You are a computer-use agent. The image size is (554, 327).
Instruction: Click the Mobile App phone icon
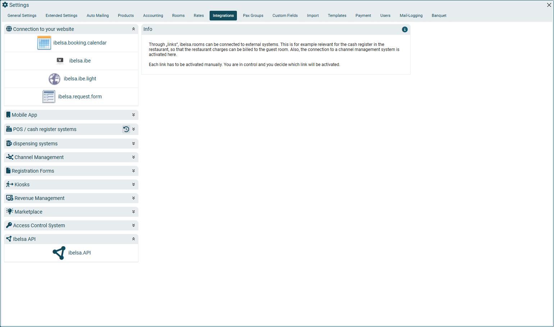[x=8, y=115]
